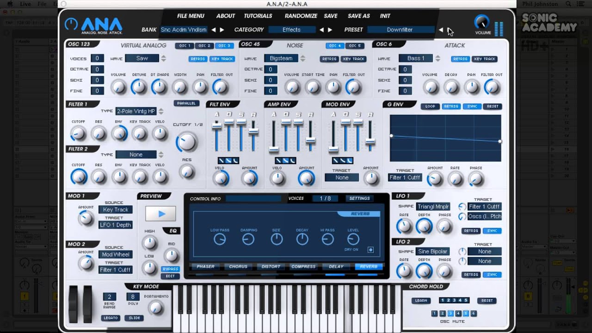The width and height of the screenshot is (592, 333).
Task: Click the reverb Size knob
Action: (x=277, y=239)
